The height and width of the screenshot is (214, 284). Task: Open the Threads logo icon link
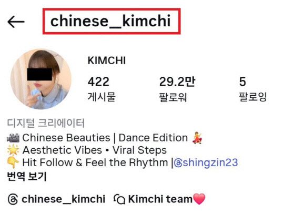pyautogui.click(x=13, y=199)
